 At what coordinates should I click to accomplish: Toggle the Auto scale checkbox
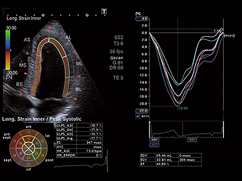pos(139,116)
